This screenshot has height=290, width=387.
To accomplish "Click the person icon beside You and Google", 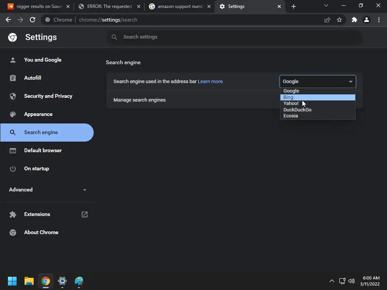I will coord(13,60).
